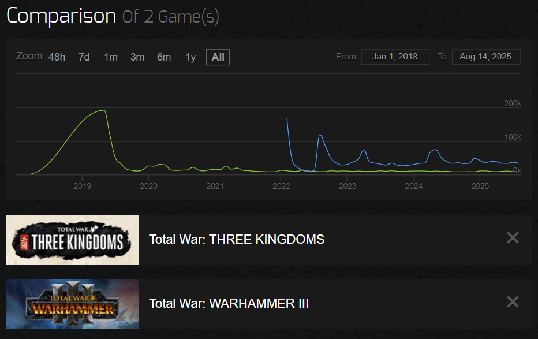Screen dimensions: 538x339
Task: Open the Total War: THREE KINGDOMS title link
Action: [x=237, y=240]
